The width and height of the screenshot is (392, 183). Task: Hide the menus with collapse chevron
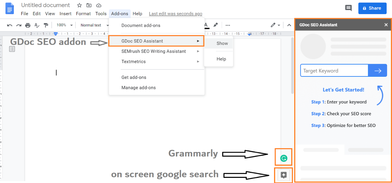289,25
